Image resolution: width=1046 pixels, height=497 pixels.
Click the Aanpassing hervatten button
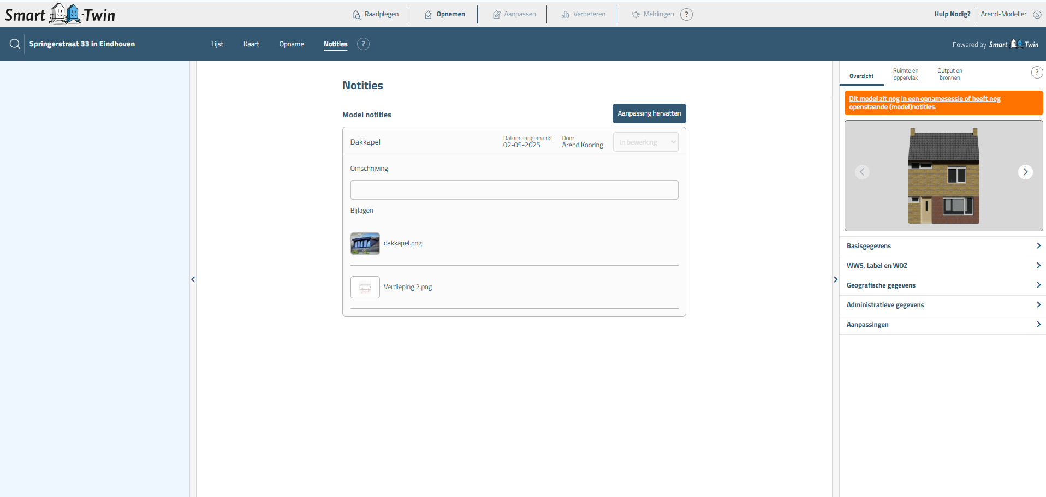click(649, 113)
